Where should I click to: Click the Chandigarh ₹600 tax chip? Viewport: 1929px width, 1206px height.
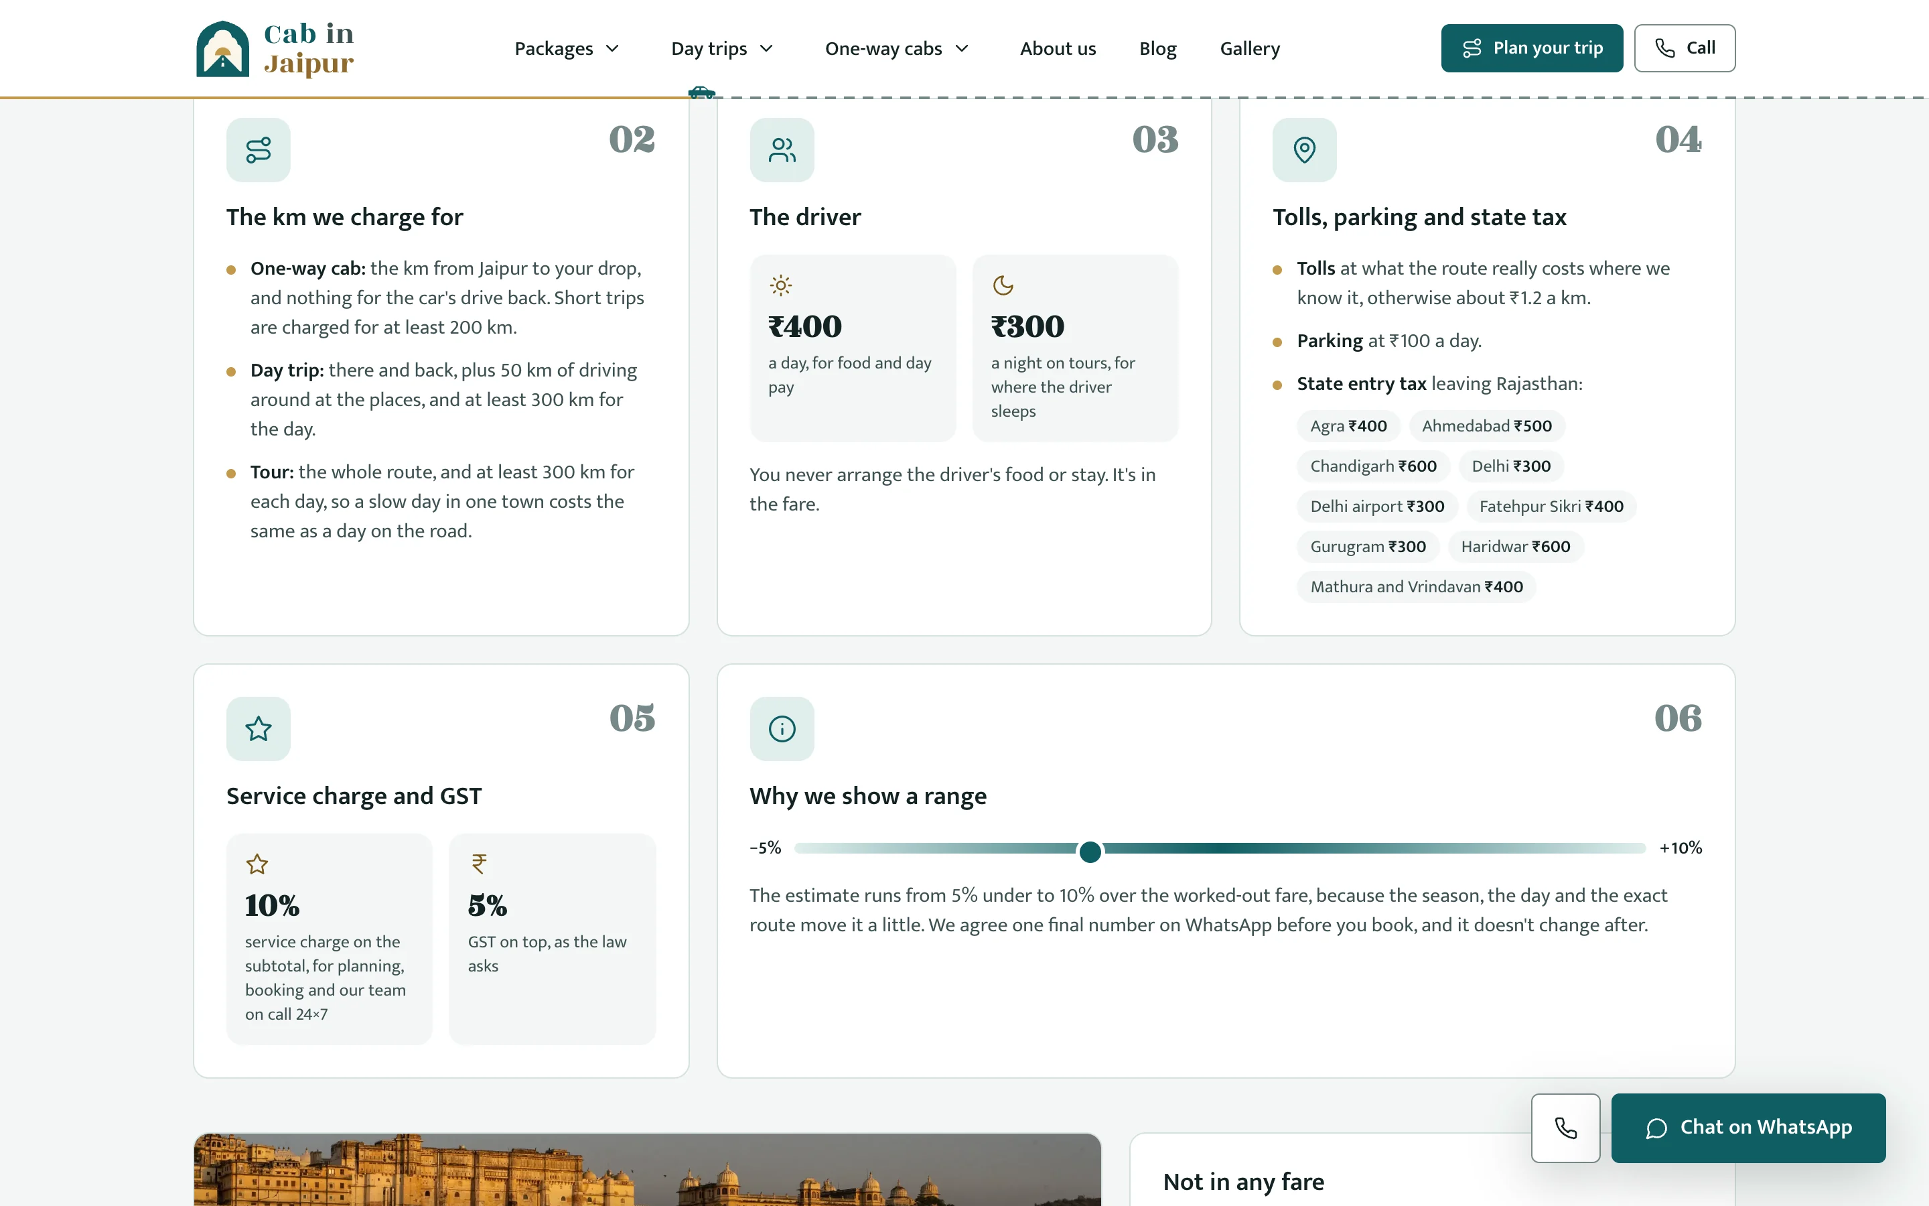click(x=1372, y=466)
